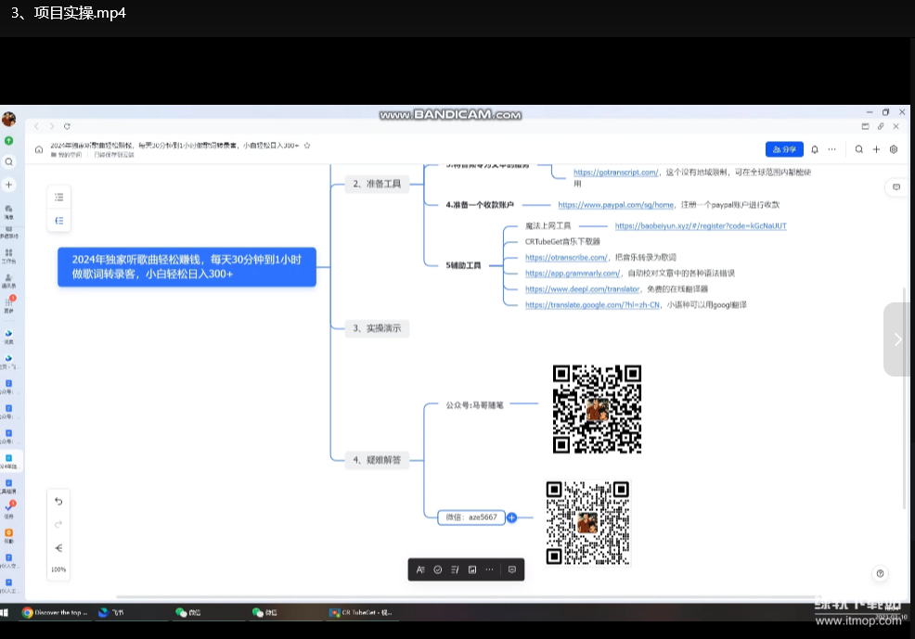
Task: Click the comment icon in floating toolbar
Action: 511,569
